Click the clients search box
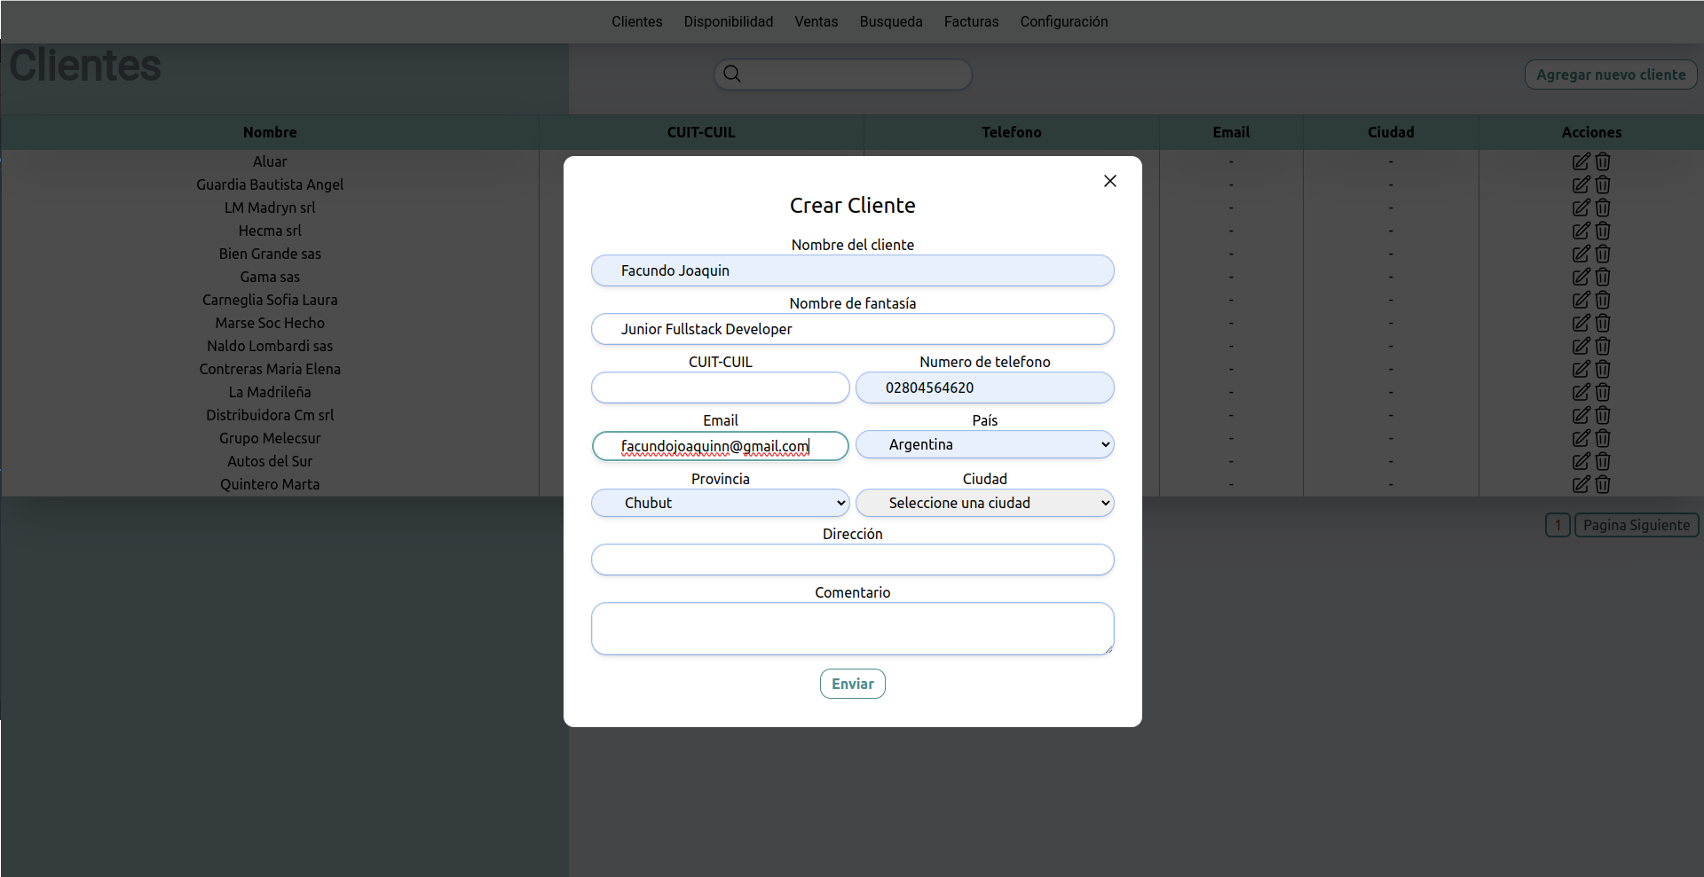This screenshot has width=1704, height=877. point(843,74)
